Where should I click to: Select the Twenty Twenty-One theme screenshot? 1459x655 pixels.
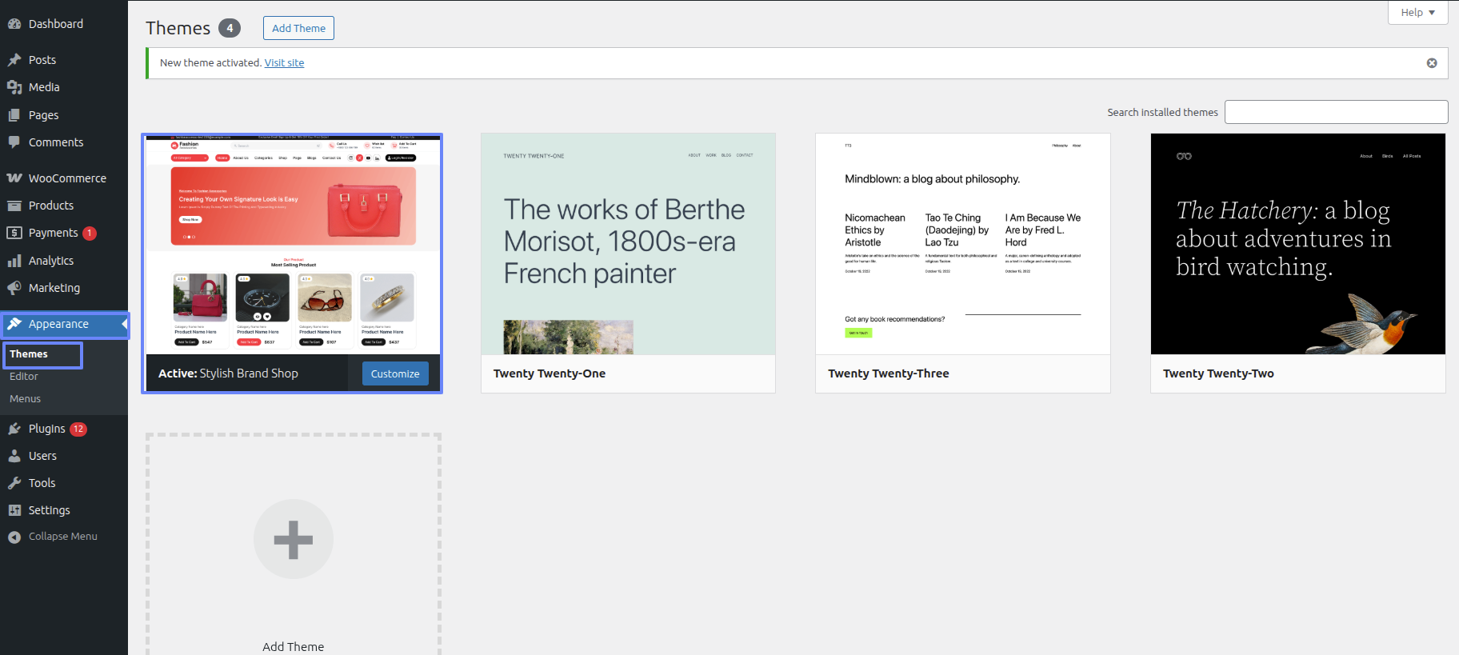pos(628,244)
